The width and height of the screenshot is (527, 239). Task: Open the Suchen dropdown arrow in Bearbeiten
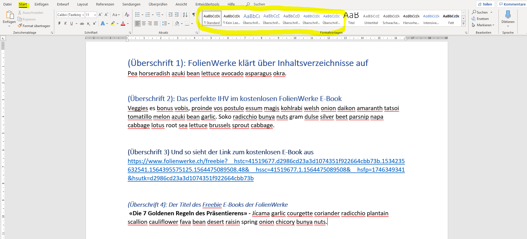[x=491, y=12]
